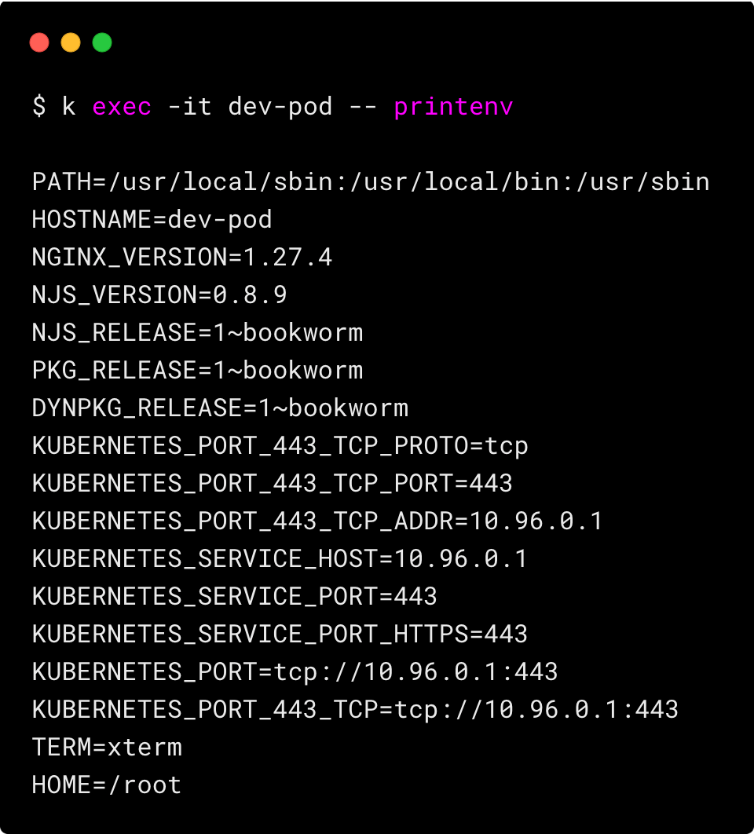754x834 pixels.
Task: Click the green maximize window dot
Action: [102, 42]
